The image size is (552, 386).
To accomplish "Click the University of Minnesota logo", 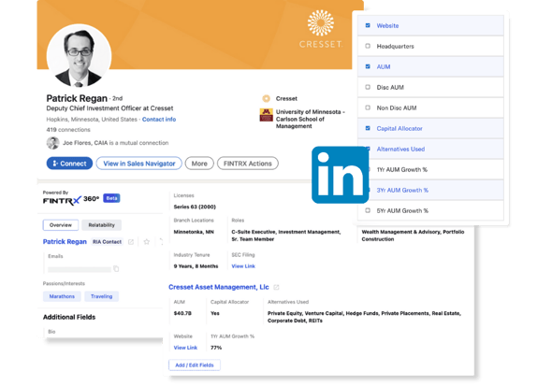I will click(x=266, y=115).
